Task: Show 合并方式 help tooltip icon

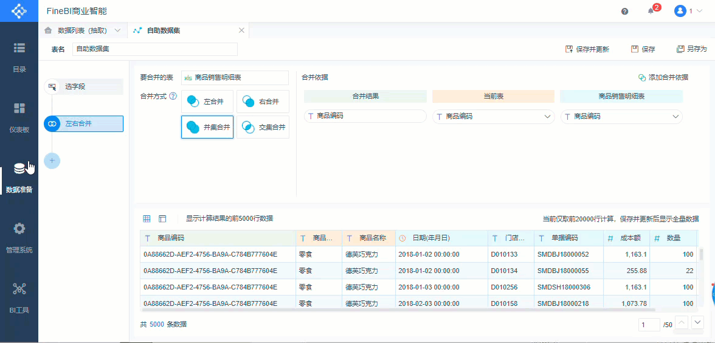Action: click(173, 96)
